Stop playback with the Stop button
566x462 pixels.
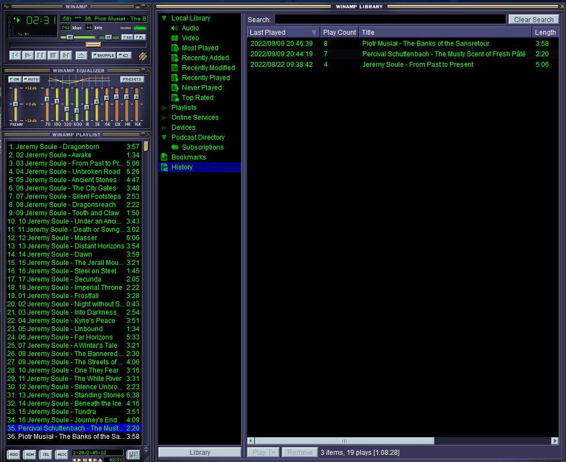pos(54,55)
